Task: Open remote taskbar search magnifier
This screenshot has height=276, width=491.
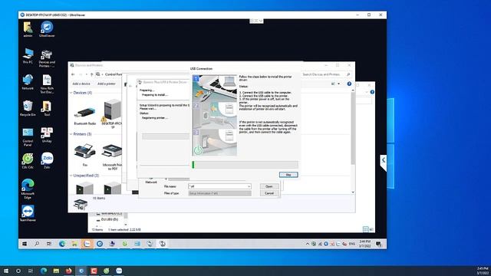Action: click(37, 244)
